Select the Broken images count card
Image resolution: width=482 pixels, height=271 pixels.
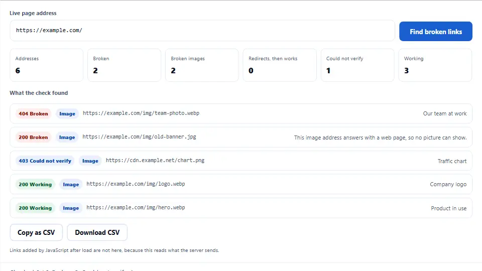pos(202,65)
